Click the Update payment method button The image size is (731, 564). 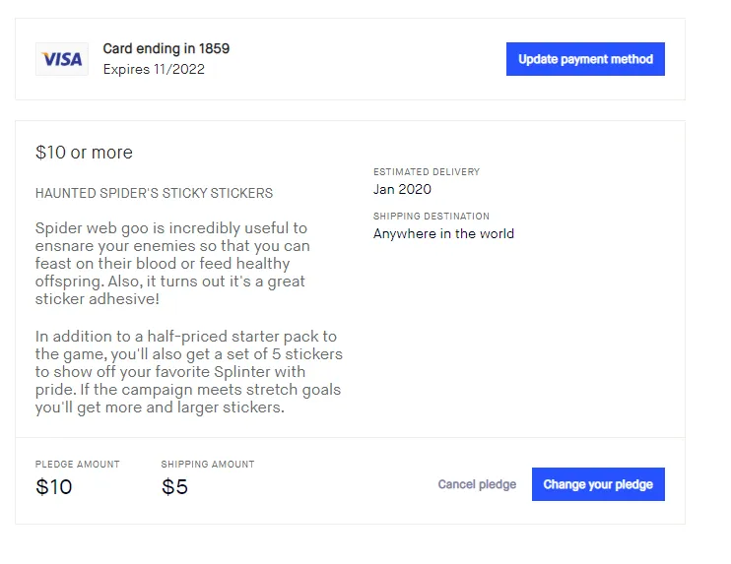pos(585,59)
